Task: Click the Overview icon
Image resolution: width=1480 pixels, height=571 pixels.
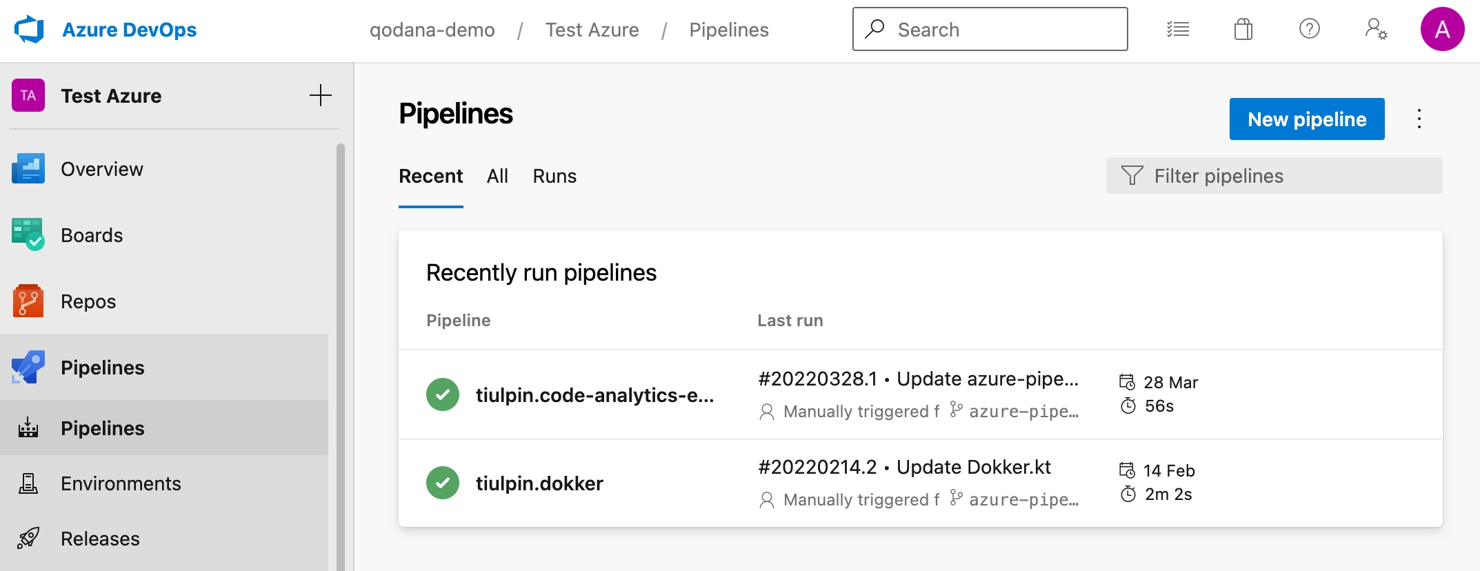Action: pyautogui.click(x=28, y=169)
